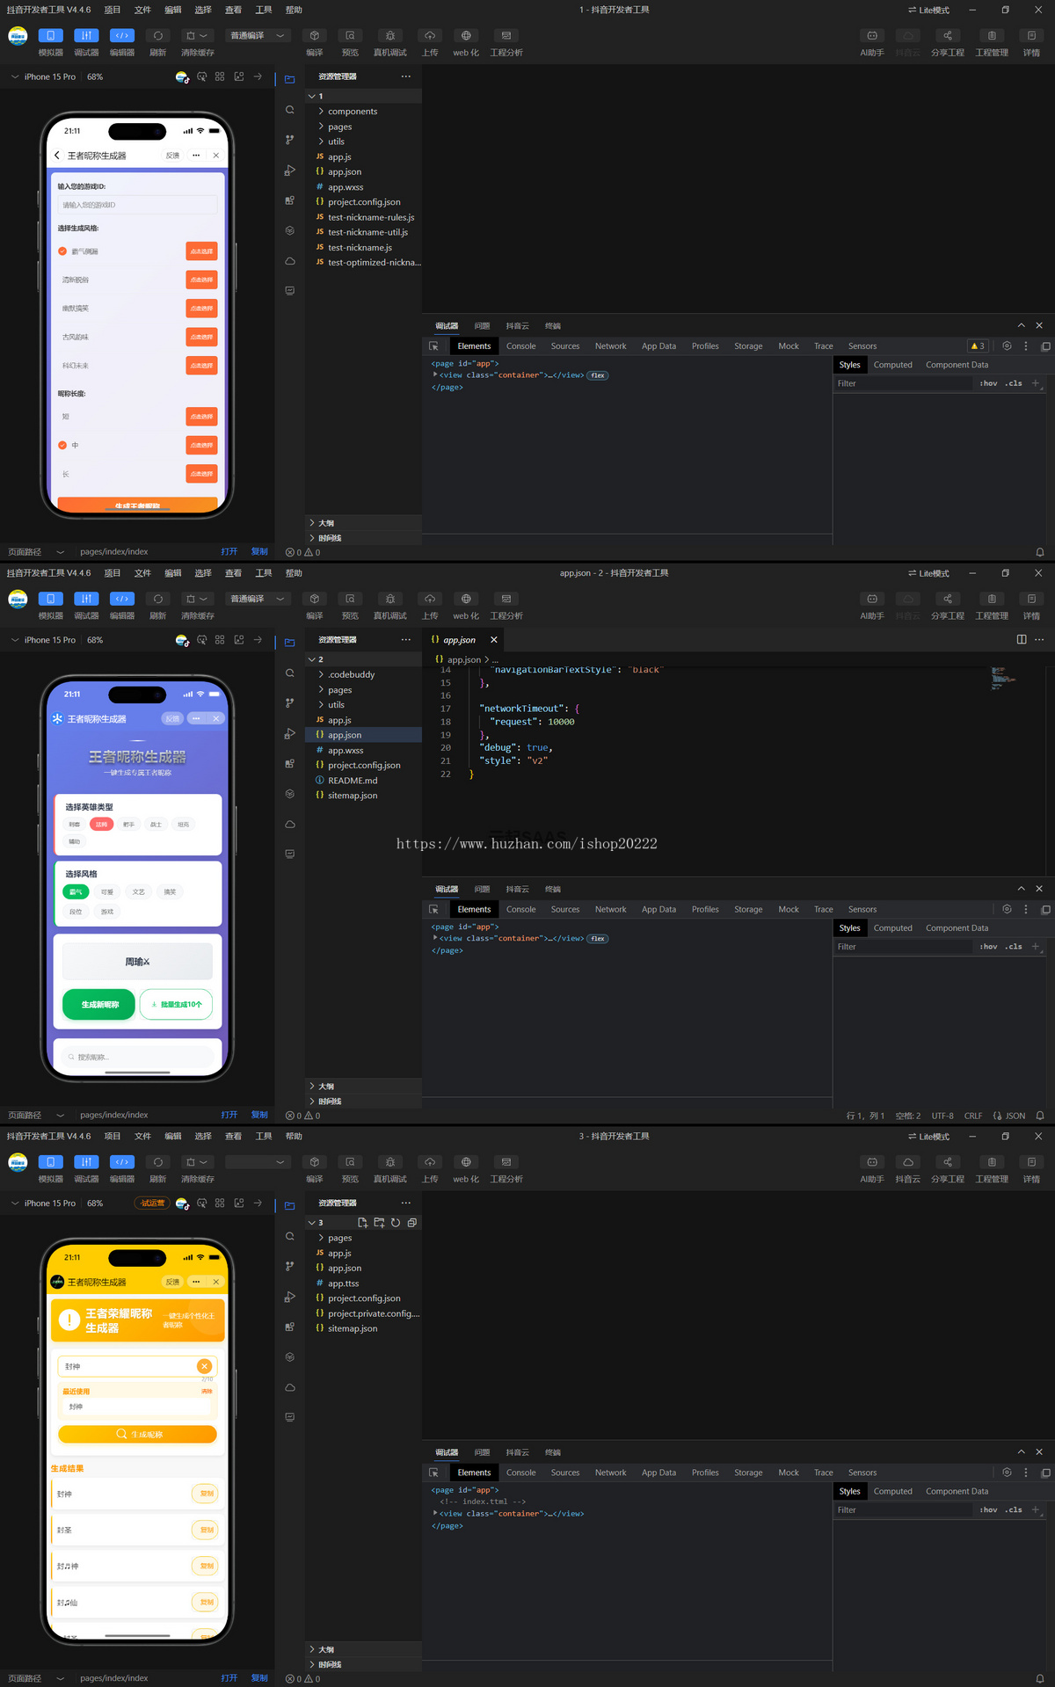1055x1687 pixels.
Task: Refresh explorer tree in project 3 window
Action: (x=396, y=1223)
